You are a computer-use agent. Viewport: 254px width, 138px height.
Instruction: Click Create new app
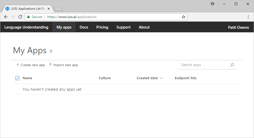click(x=30, y=65)
